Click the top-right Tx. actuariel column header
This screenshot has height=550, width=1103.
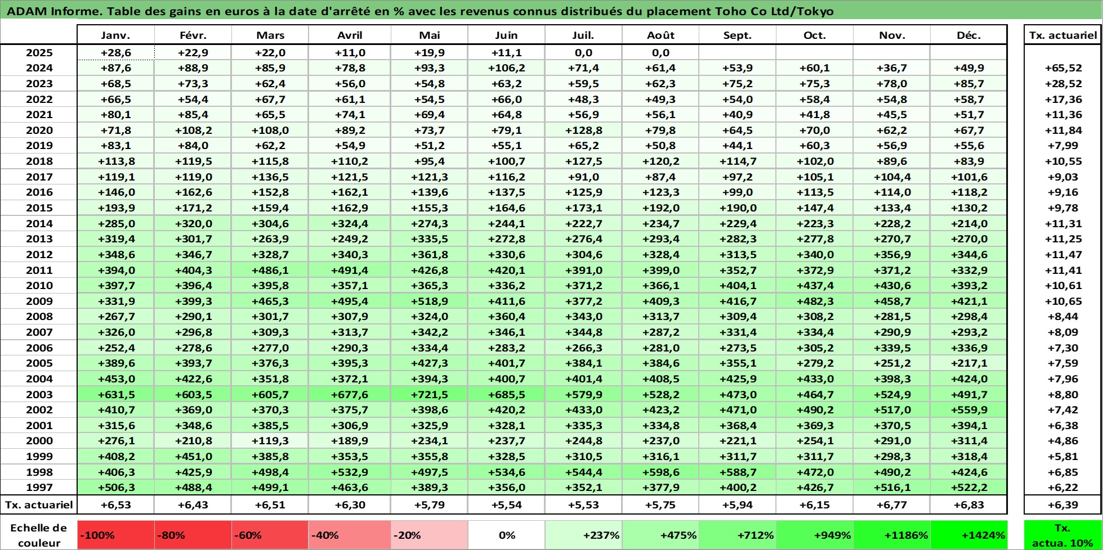coord(1063,35)
